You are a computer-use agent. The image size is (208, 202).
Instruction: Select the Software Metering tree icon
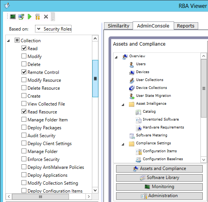pos(132,136)
